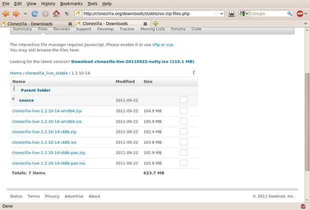
Task: Download clonezilla-live-20110922-natty.iso latest version
Action: pyautogui.click(x=132, y=61)
